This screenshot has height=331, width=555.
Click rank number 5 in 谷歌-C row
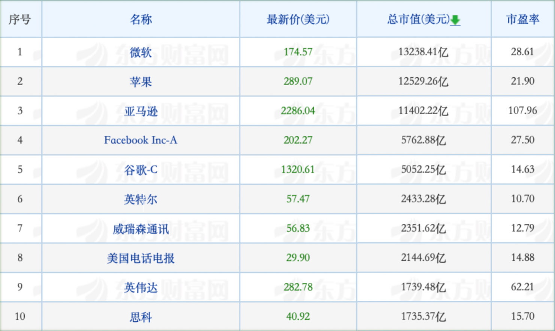pyautogui.click(x=20, y=170)
